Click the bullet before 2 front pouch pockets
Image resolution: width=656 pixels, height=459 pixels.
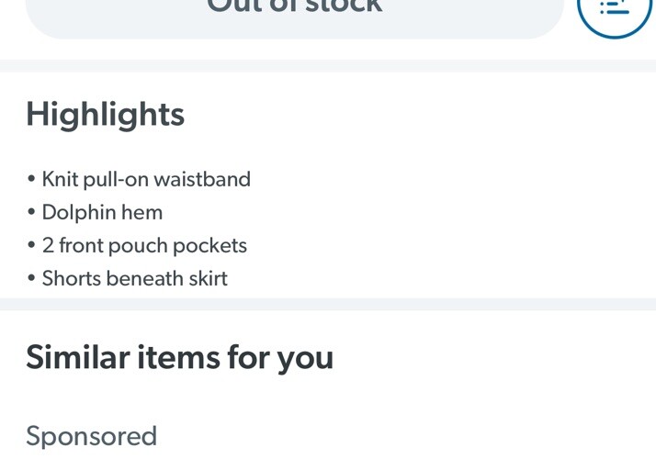[32, 246]
